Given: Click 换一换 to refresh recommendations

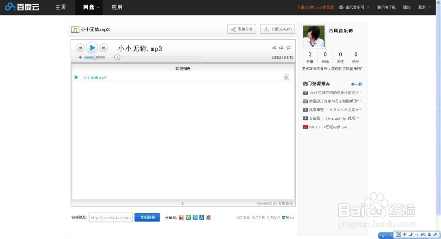Looking at the screenshot, I should pos(357,84).
